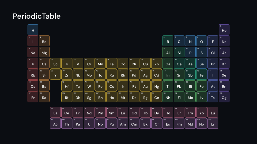Choose the Plutonium (Pu) tile
This screenshot has height=144, width=257.
112,123
